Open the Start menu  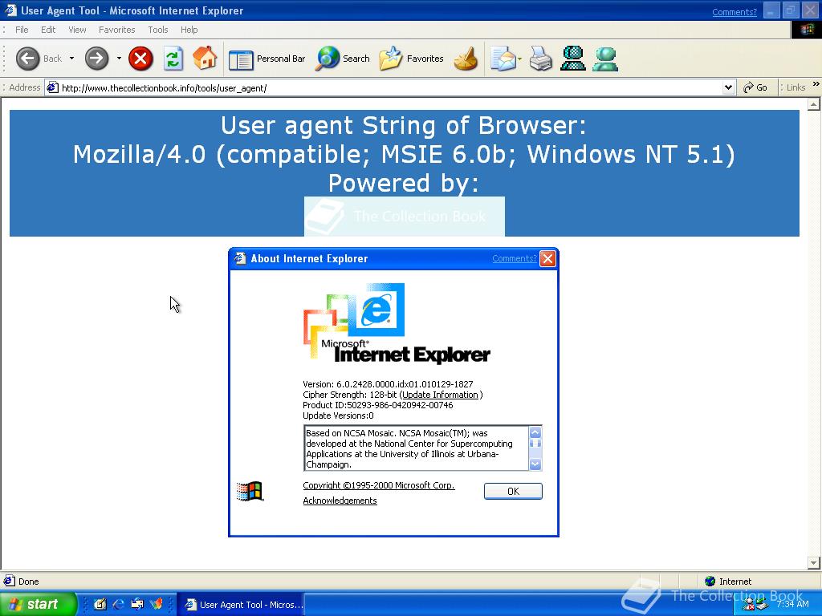pyautogui.click(x=39, y=604)
